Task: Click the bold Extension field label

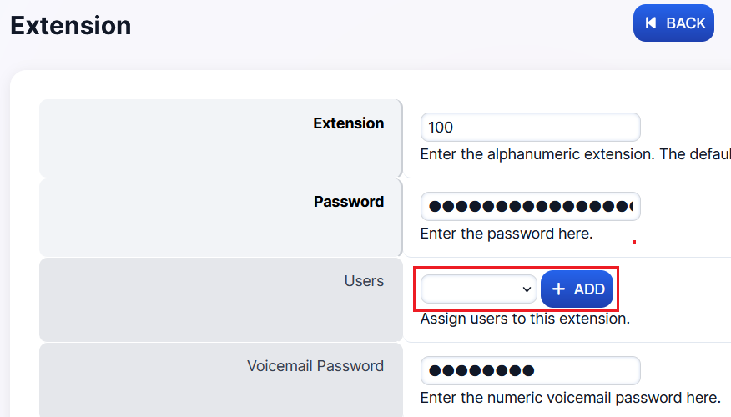Action: click(348, 123)
